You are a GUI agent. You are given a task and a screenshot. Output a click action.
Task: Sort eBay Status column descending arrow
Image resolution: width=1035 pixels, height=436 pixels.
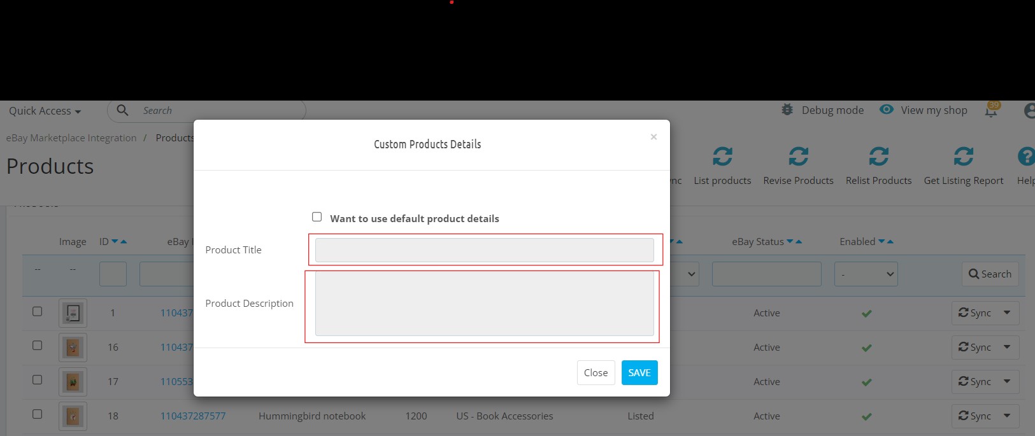790,242
